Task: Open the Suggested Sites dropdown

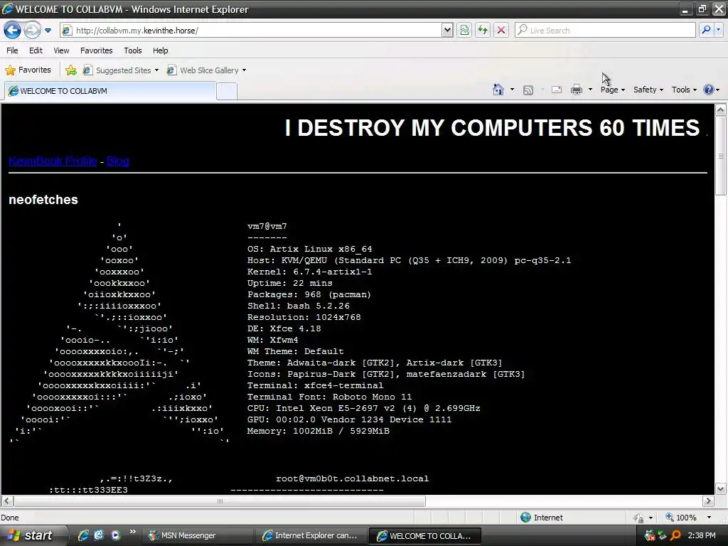Action: (121, 70)
